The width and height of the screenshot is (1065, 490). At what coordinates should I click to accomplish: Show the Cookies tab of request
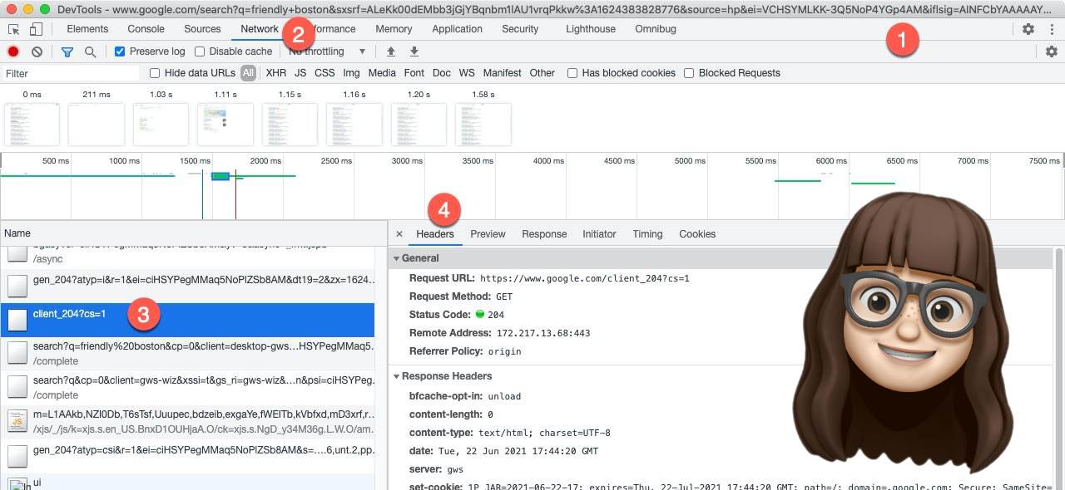tap(697, 234)
